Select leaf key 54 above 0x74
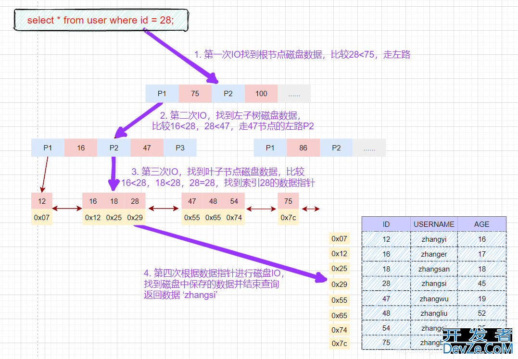This screenshot has width=518, height=359. (234, 201)
